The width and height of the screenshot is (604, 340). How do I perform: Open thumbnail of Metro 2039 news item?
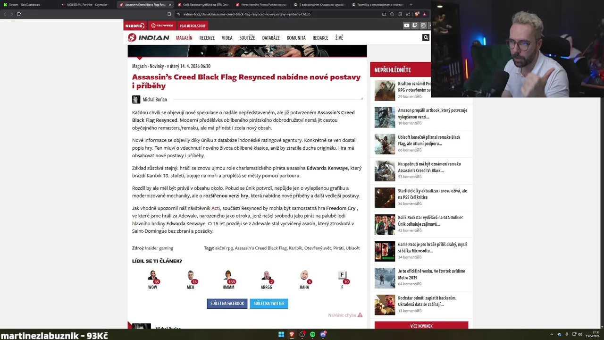point(385,278)
